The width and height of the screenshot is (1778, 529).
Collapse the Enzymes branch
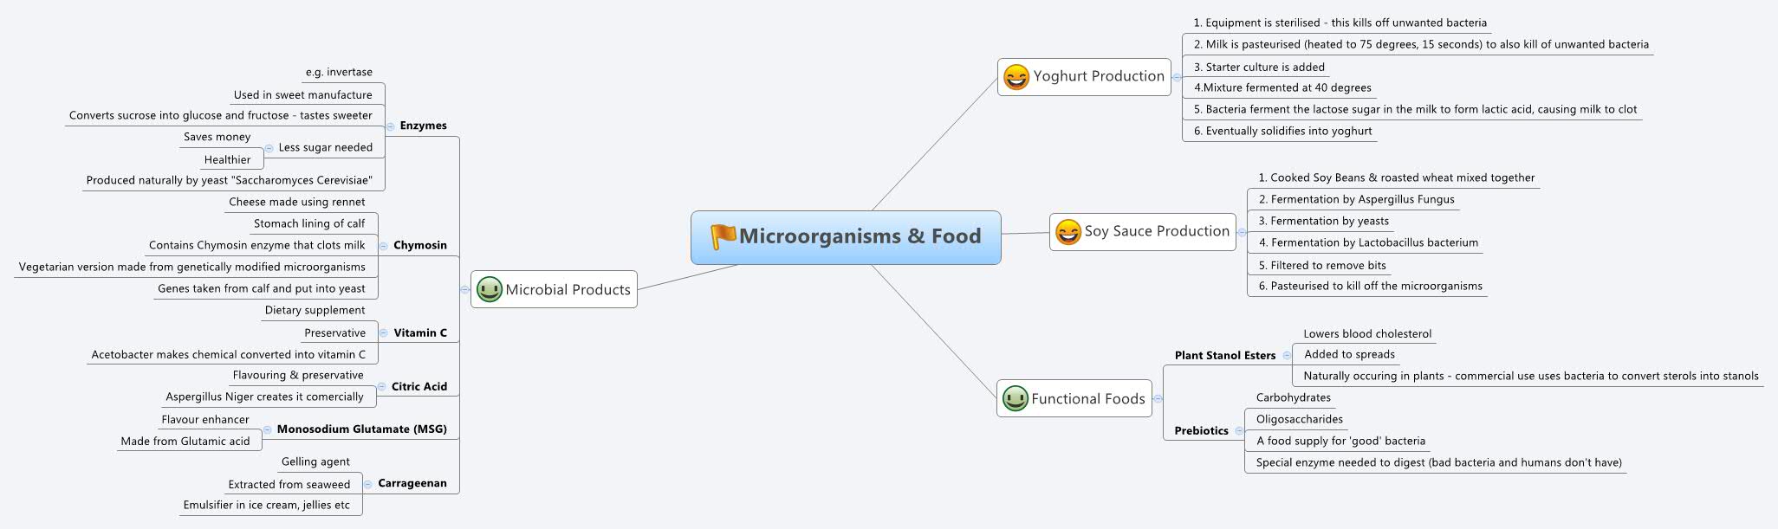point(391,126)
